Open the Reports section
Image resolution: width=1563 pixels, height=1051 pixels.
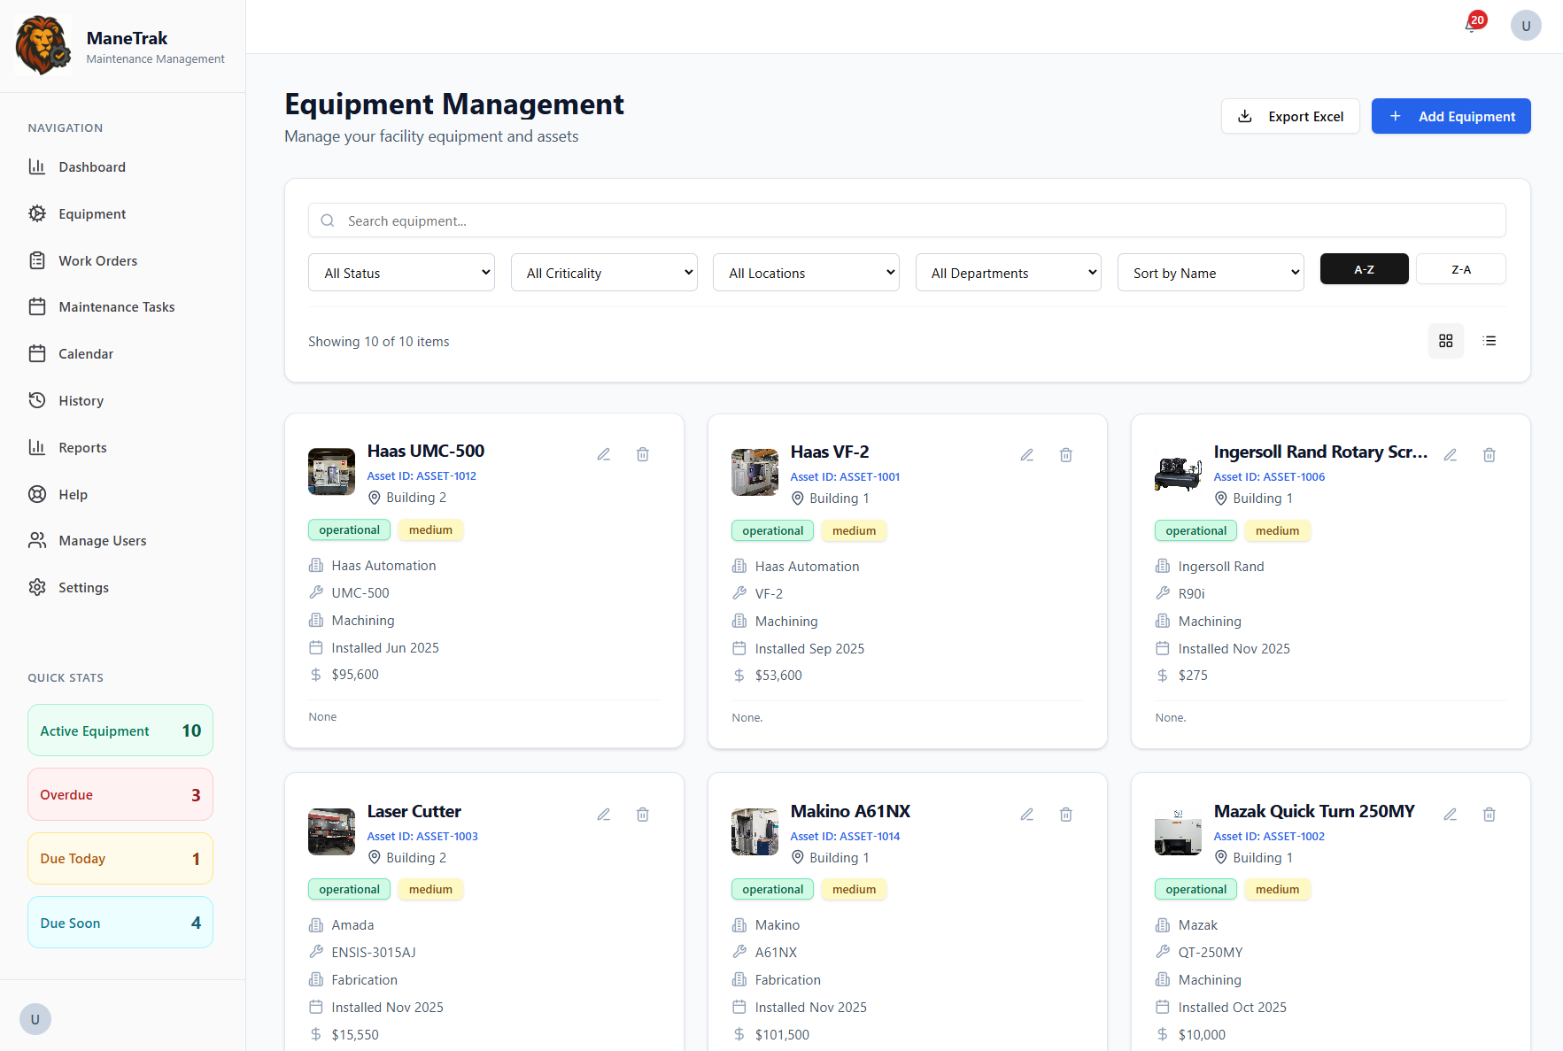pyautogui.click(x=82, y=447)
